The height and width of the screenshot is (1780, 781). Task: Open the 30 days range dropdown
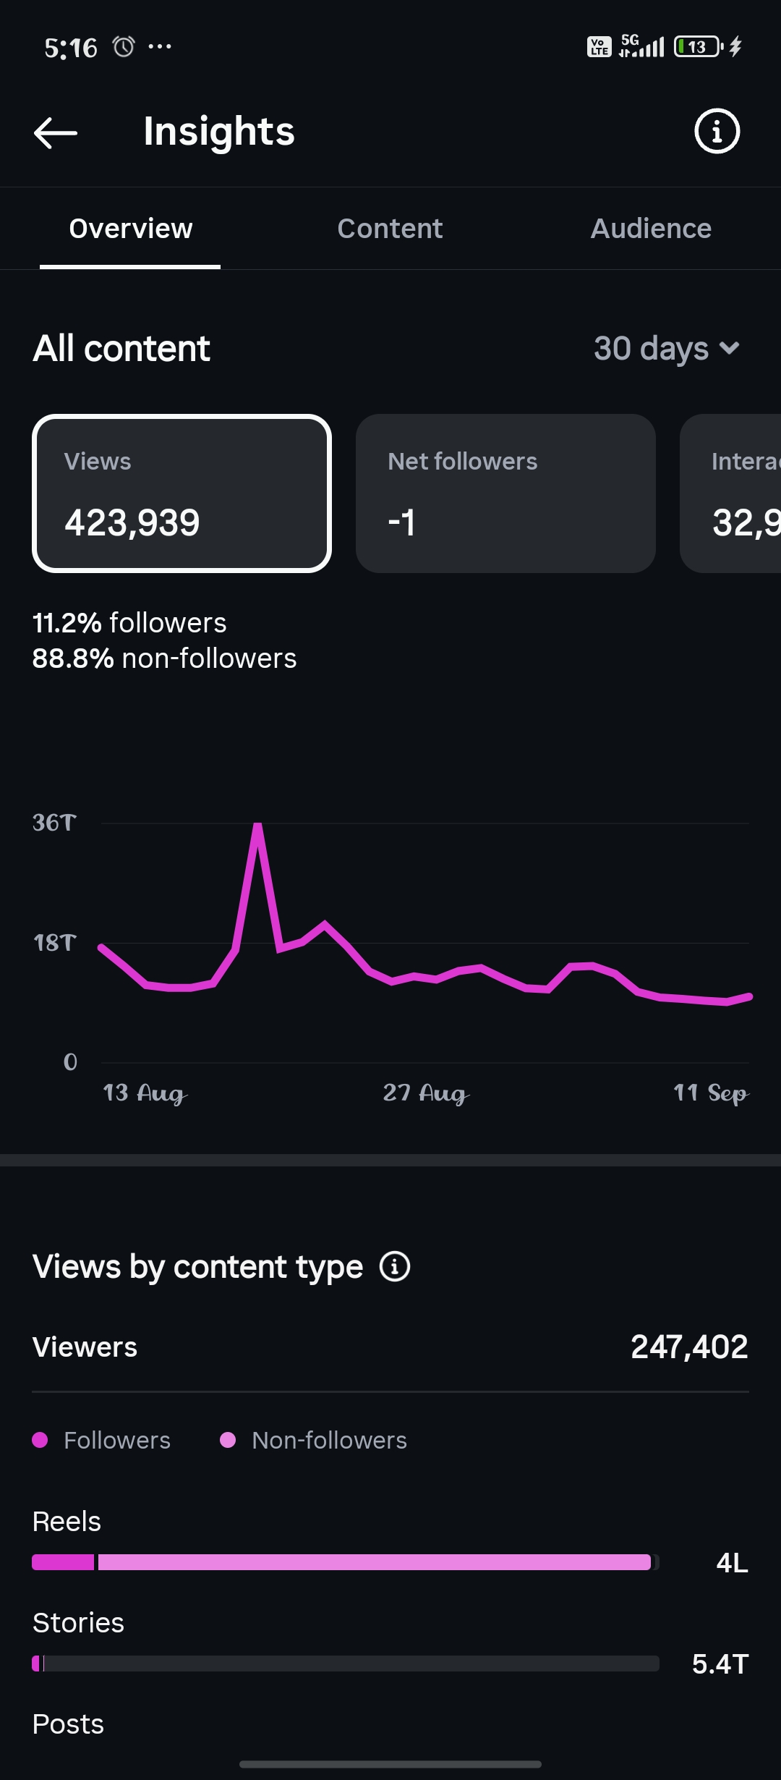[667, 348]
